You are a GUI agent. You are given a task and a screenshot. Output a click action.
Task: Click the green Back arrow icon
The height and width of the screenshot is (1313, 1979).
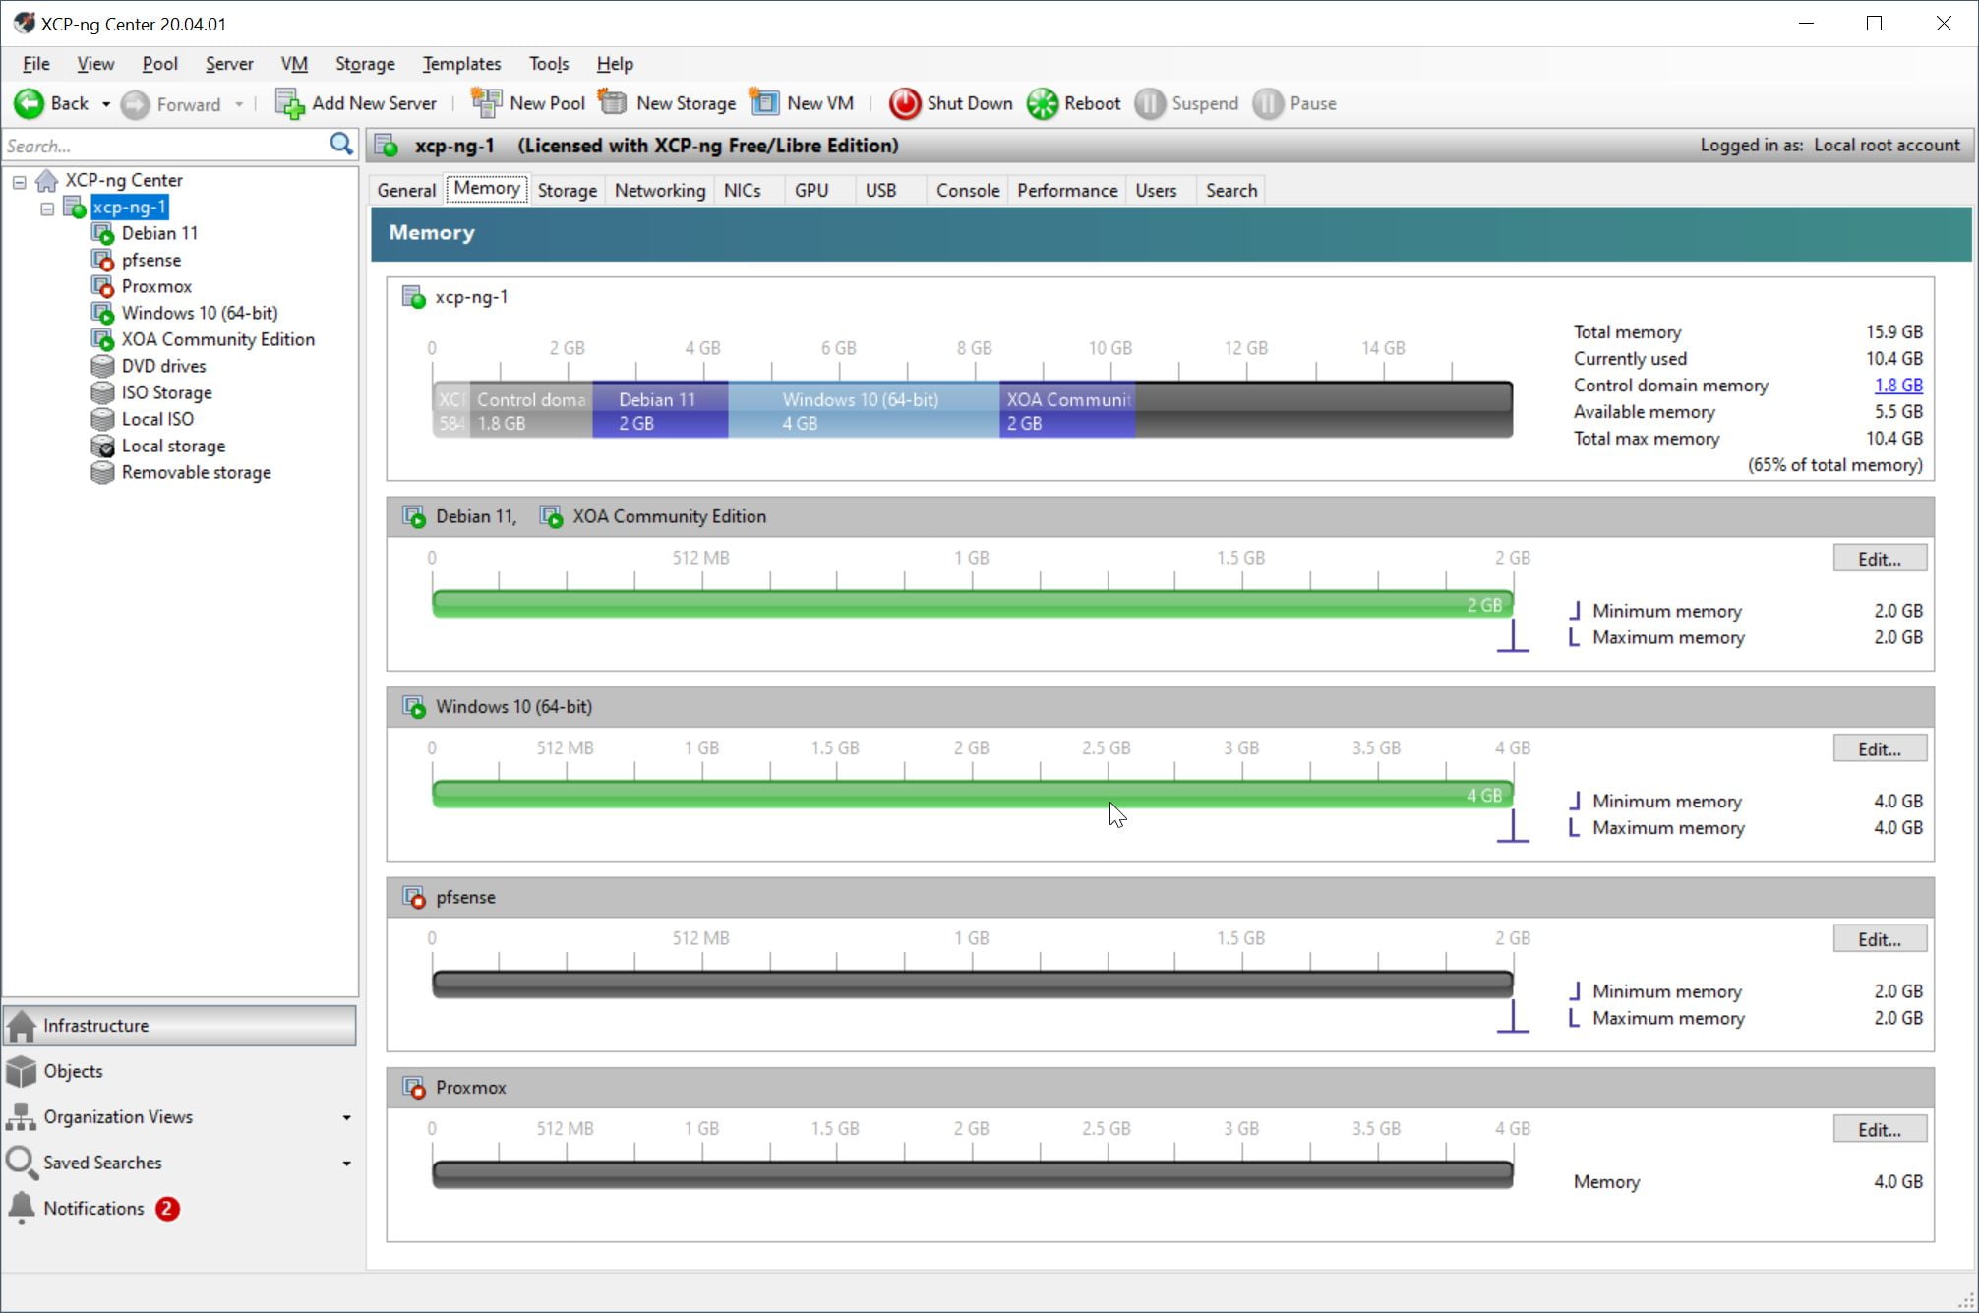[x=29, y=103]
